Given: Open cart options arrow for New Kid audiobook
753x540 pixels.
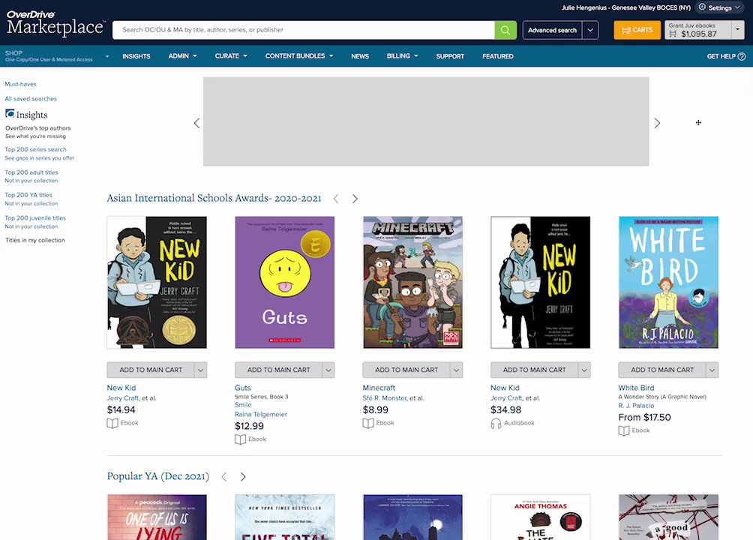Looking at the screenshot, I should (x=584, y=370).
